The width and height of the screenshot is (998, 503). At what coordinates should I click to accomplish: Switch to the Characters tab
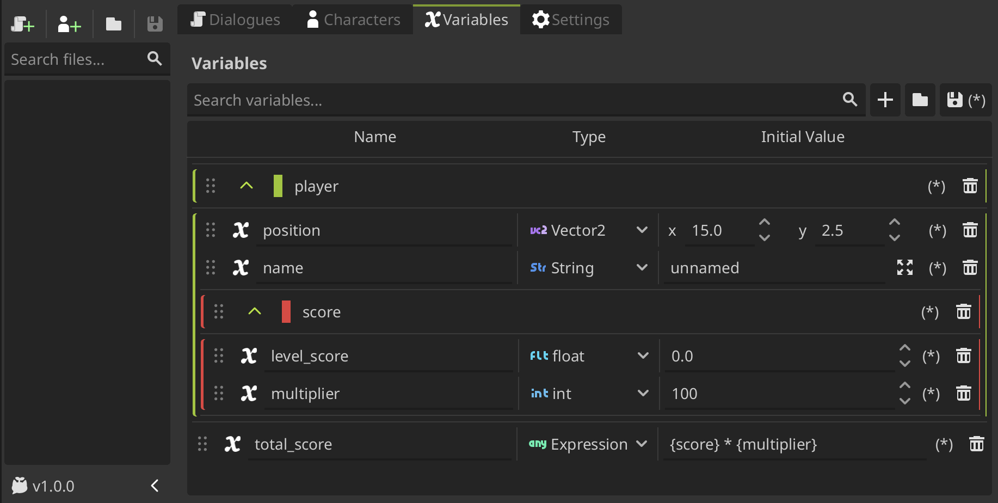pyautogui.click(x=353, y=19)
